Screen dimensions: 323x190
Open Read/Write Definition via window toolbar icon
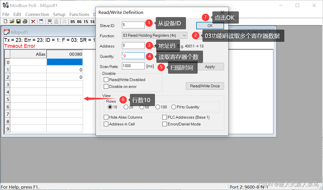point(41,21)
